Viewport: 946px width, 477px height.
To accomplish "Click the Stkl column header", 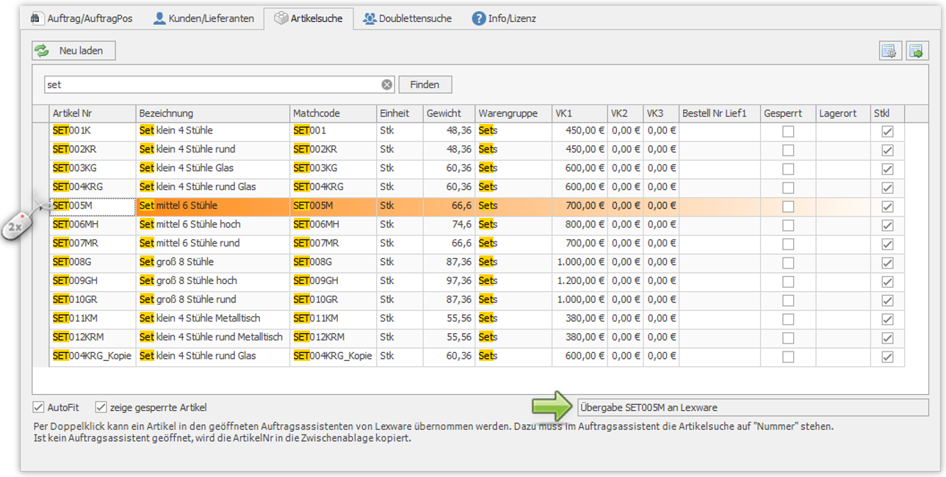I will click(887, 114).
